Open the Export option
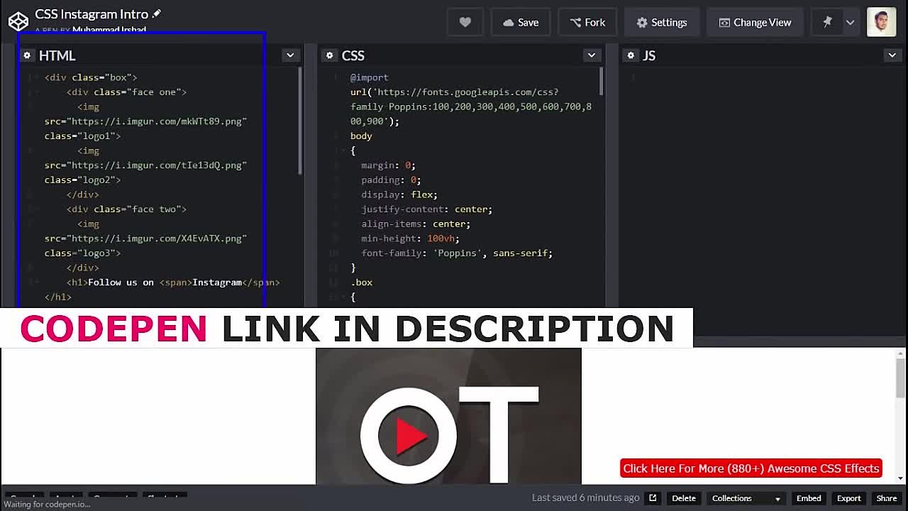Image resolution: width=908 pixels, height=511 pixels. tap(849, 498)
